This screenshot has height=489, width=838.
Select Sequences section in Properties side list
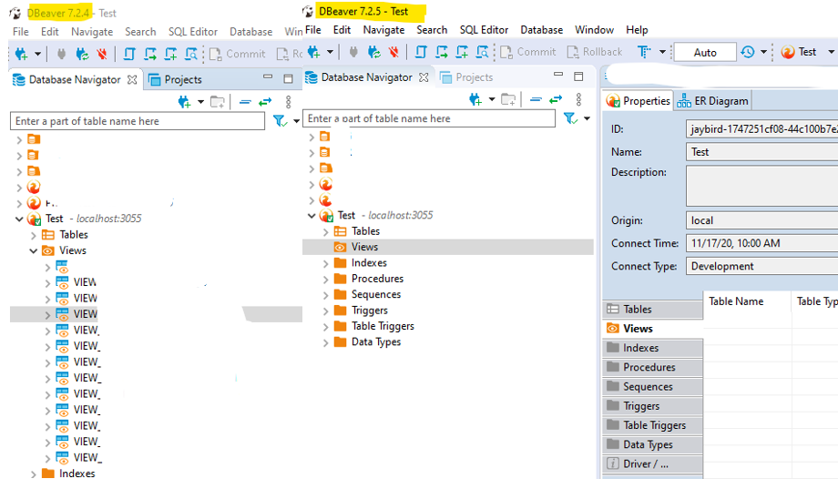point(653,387)
